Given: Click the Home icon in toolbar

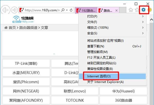Looking at the screenshot, I should coord(131,10).
